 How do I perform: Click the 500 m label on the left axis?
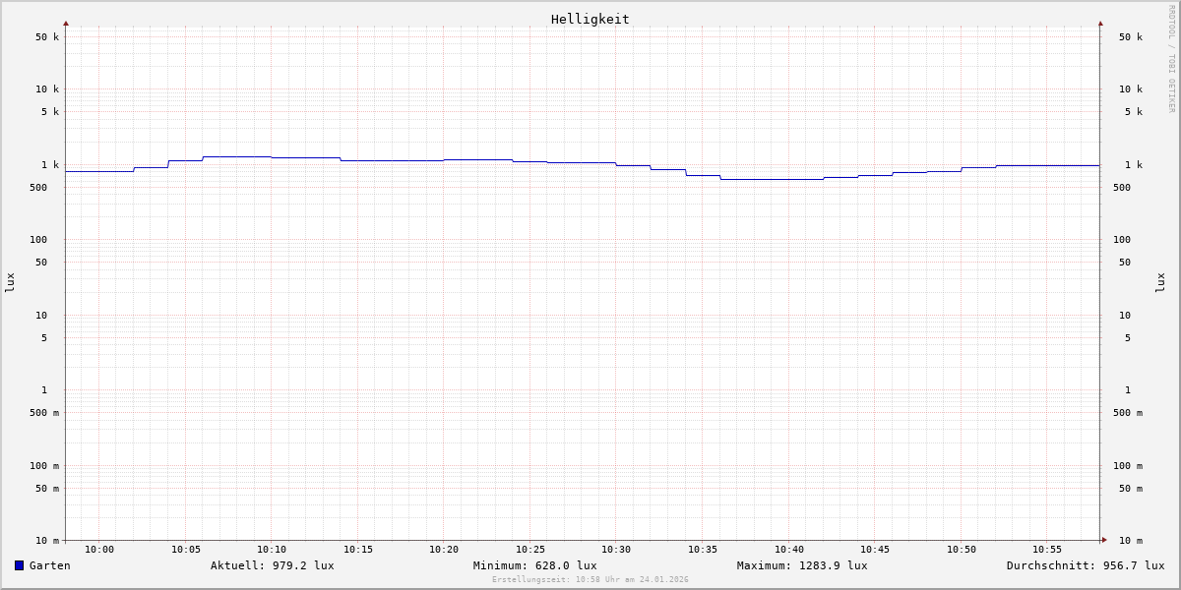click(43, 413)
